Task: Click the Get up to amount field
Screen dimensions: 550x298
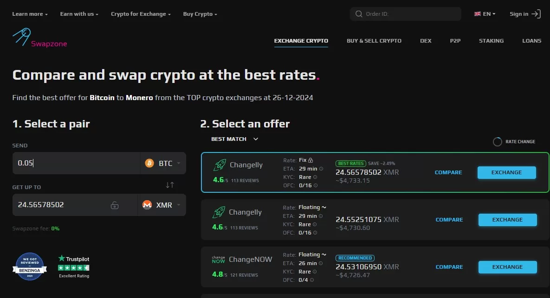Action: pyautogui.click(x=75, y=205)
